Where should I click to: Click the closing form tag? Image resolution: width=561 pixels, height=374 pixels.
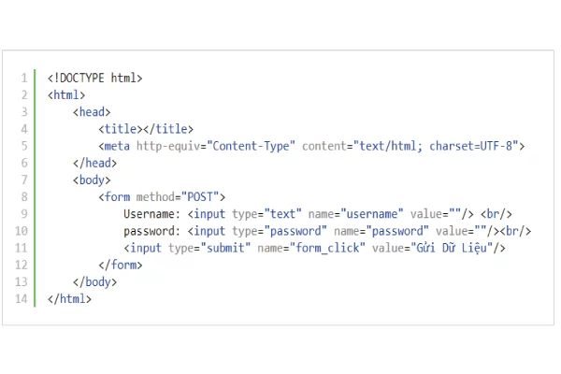(x=120, y=265)
